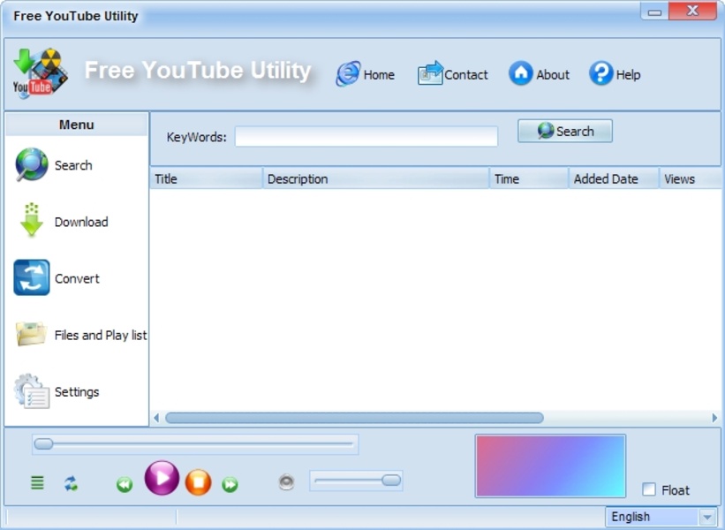Click the globe magnifier Search sidebar icon

32,164
